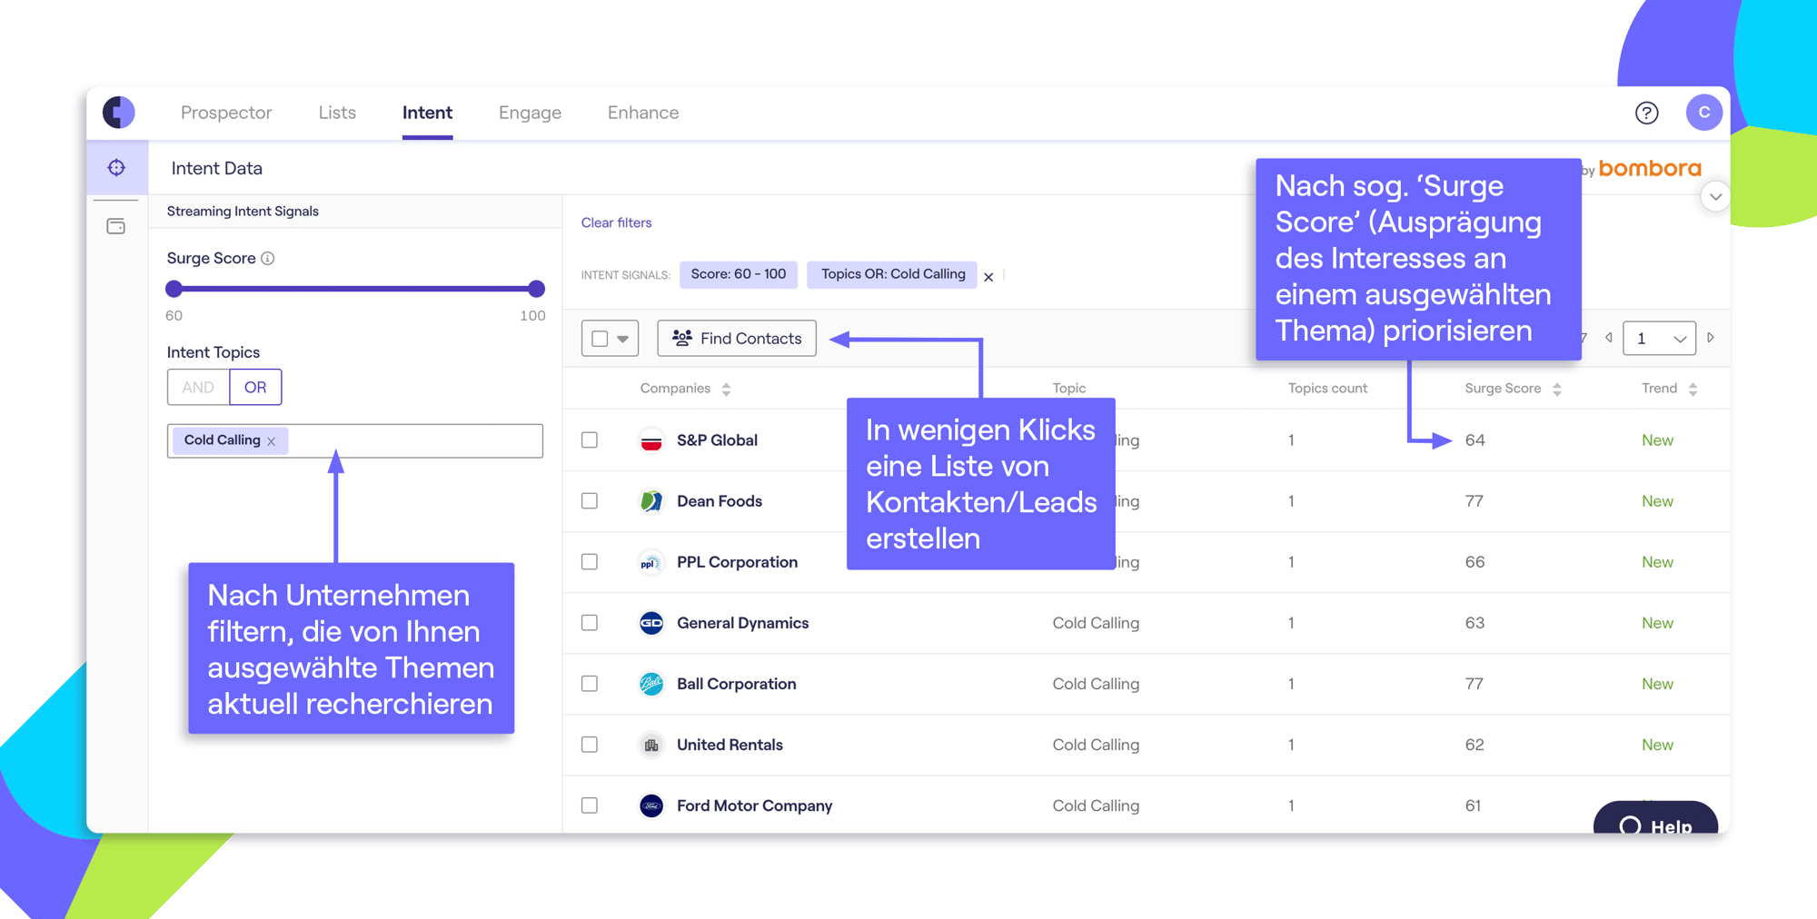Remove the Cold Calling topic tag
Screen dimensions: 1817x919
(x=272, y=441)
